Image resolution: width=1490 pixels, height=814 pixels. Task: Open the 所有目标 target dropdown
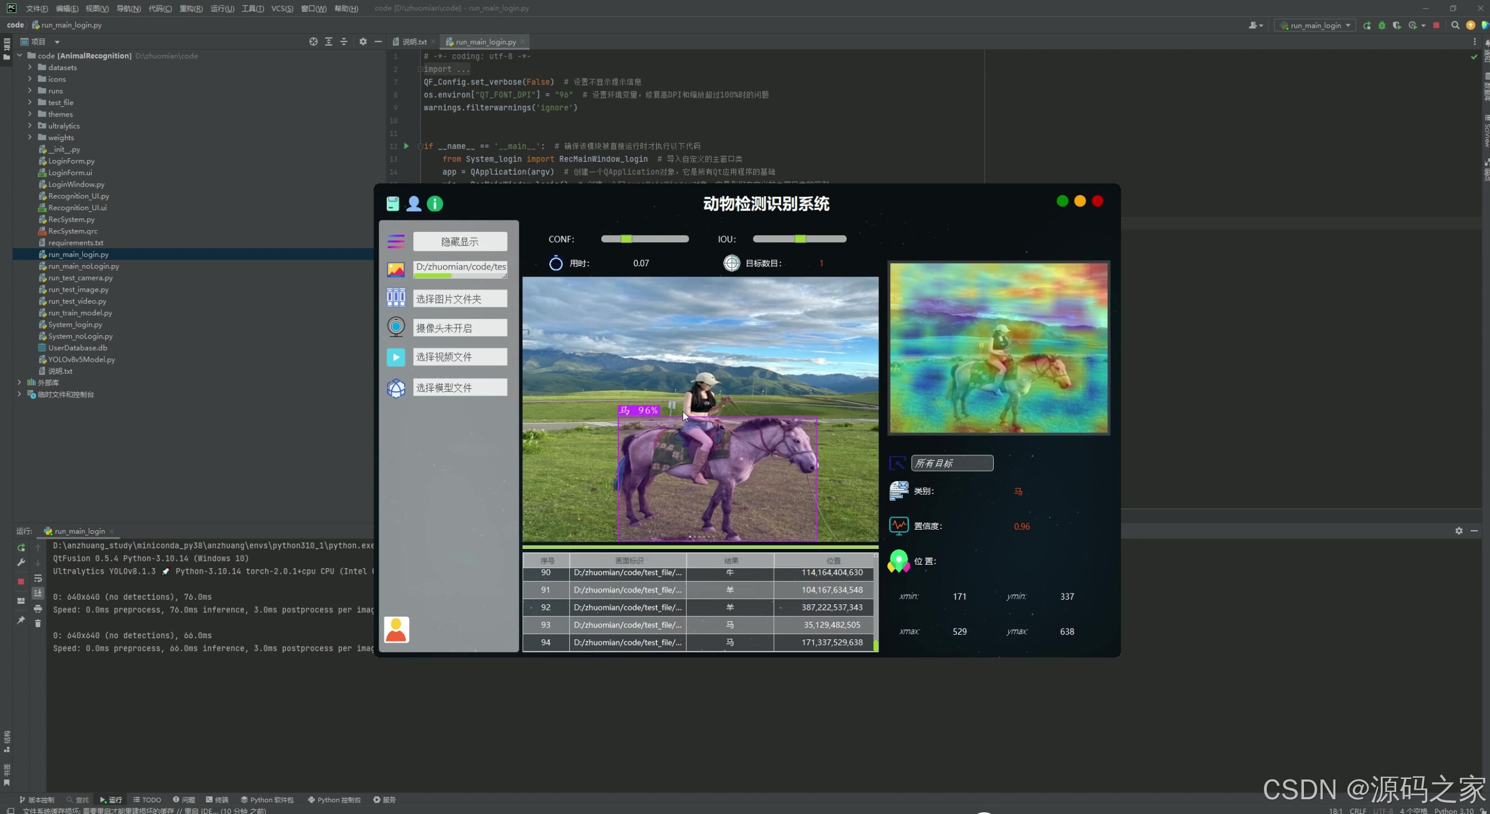[x=952, y=463]
